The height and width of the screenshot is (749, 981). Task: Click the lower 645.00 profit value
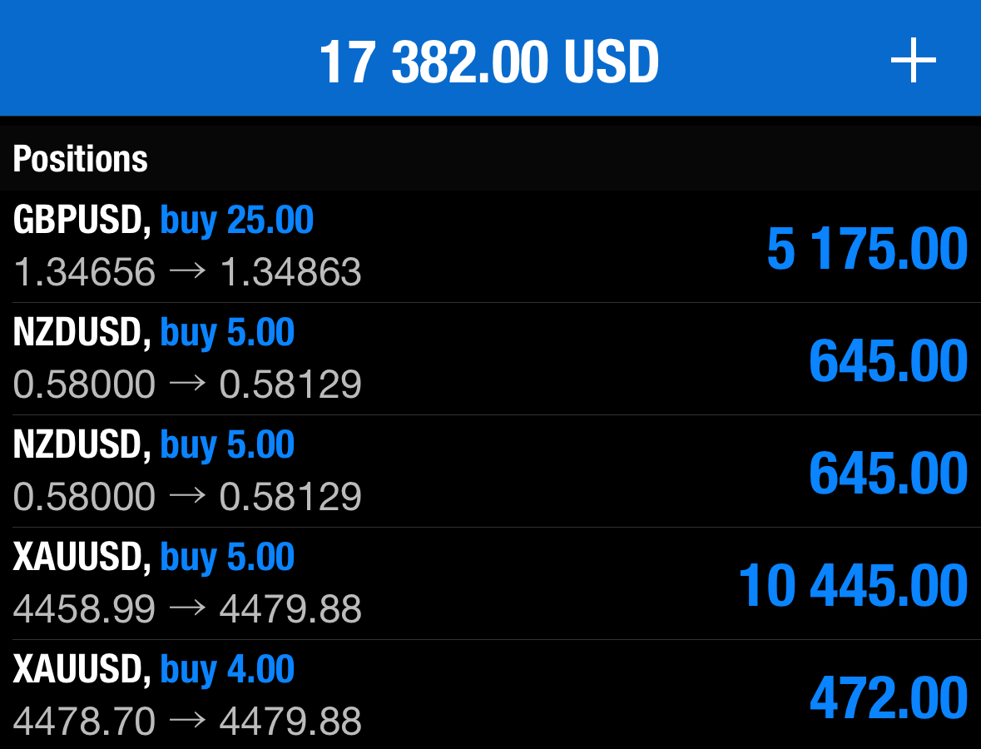tap(889, 473)
